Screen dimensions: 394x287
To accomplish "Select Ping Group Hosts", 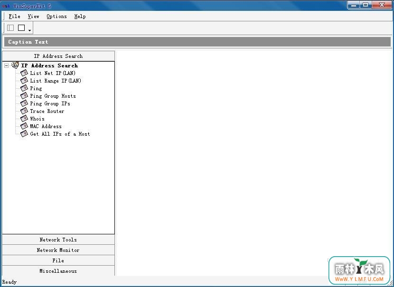I will [x=53, y=96].
